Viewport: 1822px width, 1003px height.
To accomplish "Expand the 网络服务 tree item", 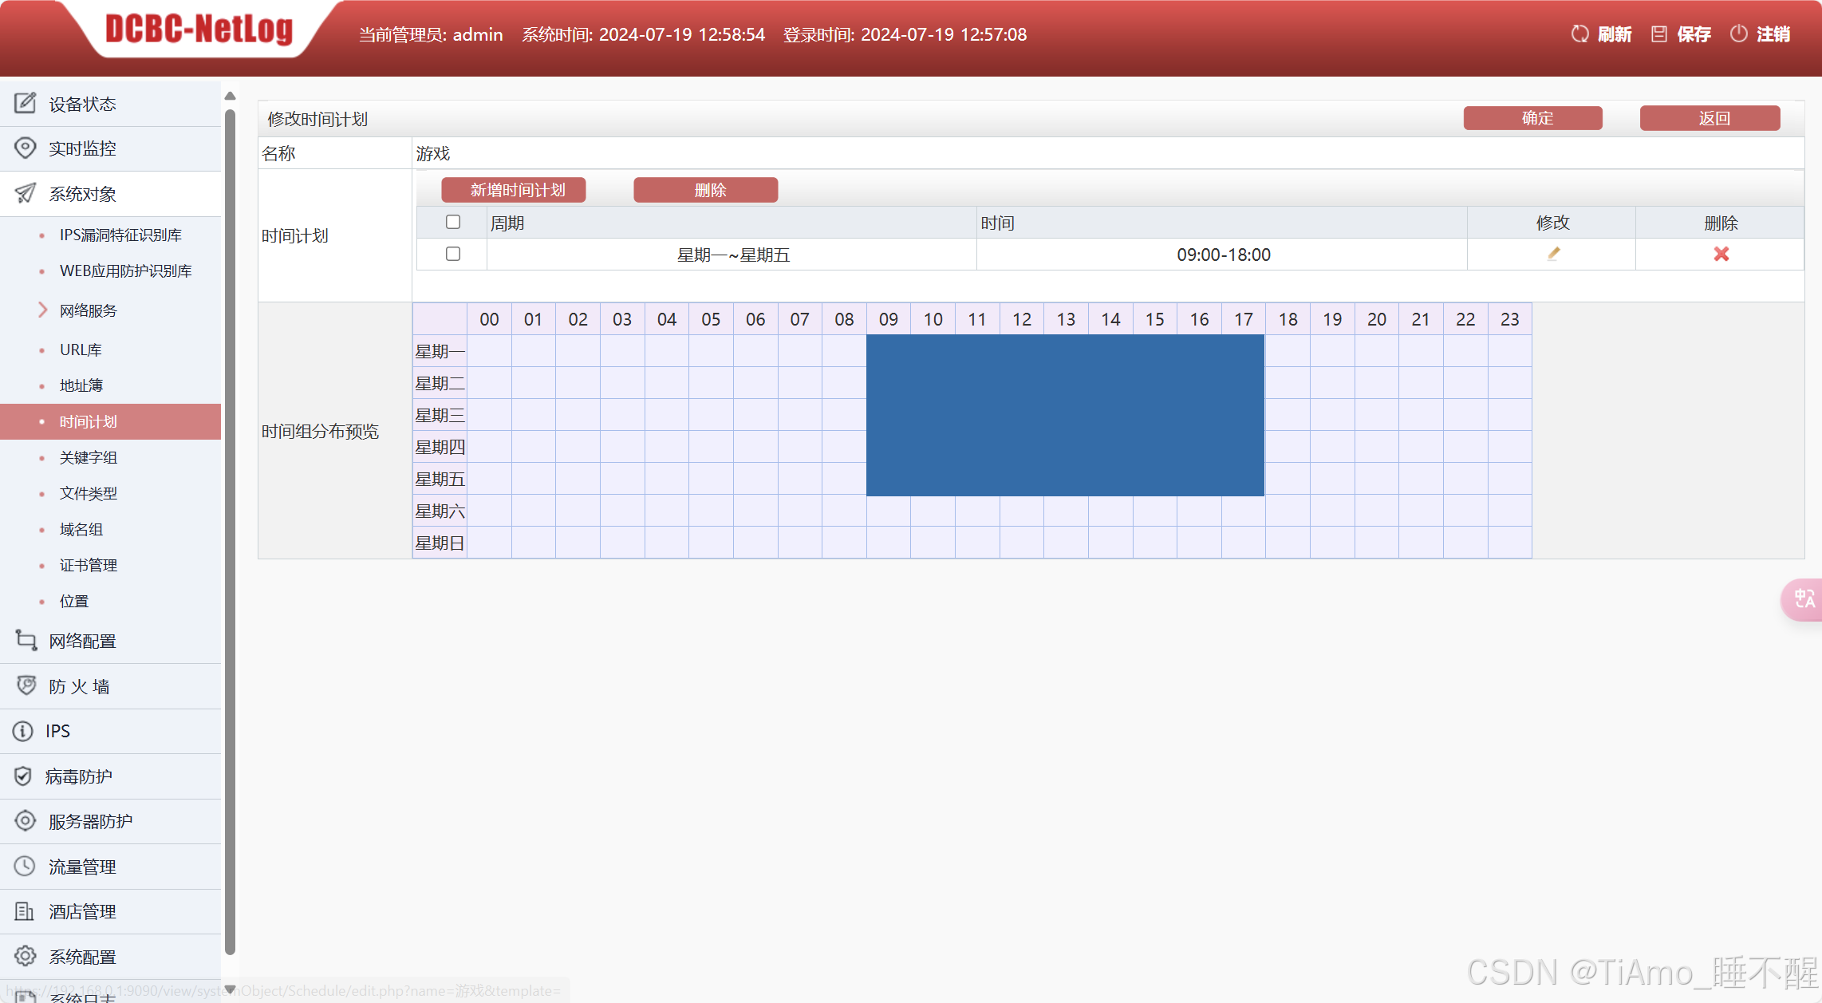I will tap(43, 310).
